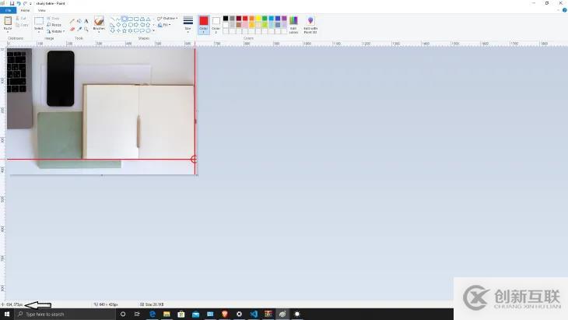Pick the orange color swatch
Screen dimensions: 568x320
[x=252, y=19]
